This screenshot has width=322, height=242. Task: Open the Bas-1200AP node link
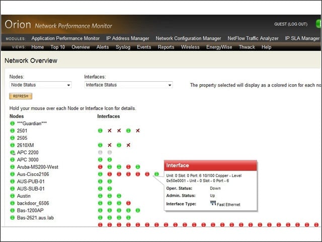point(30,210)
